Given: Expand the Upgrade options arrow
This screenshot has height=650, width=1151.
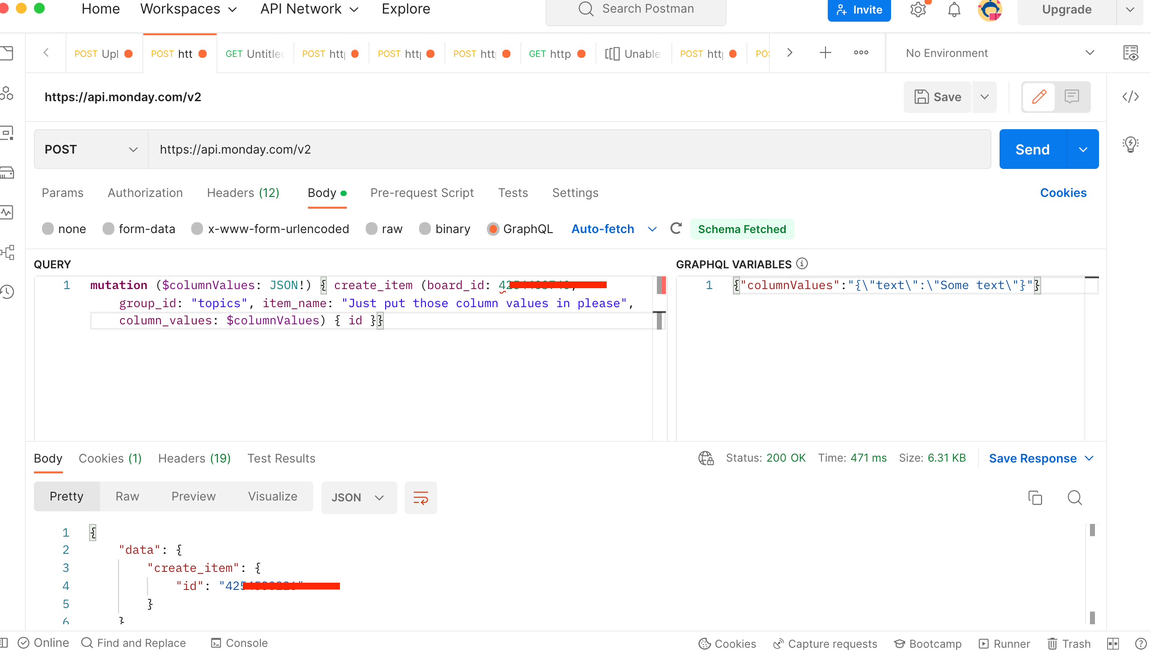Looking at the screenshot, I should (1130, 9).
